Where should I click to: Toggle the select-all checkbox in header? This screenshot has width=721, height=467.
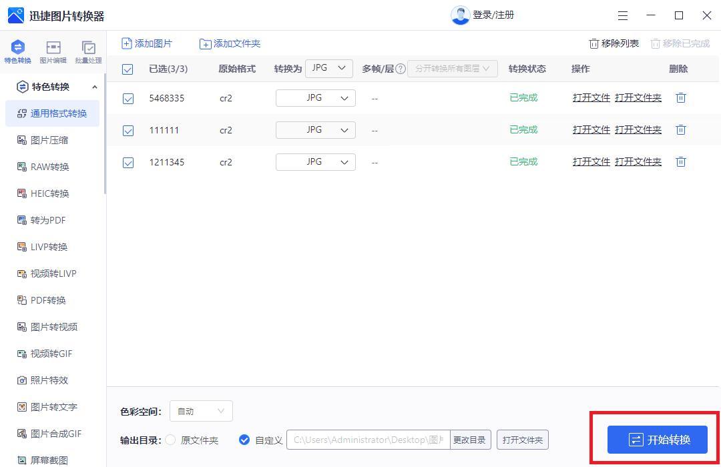tap(128, 69)
